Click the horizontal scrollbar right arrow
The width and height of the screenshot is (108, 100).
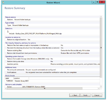point(99,88)
